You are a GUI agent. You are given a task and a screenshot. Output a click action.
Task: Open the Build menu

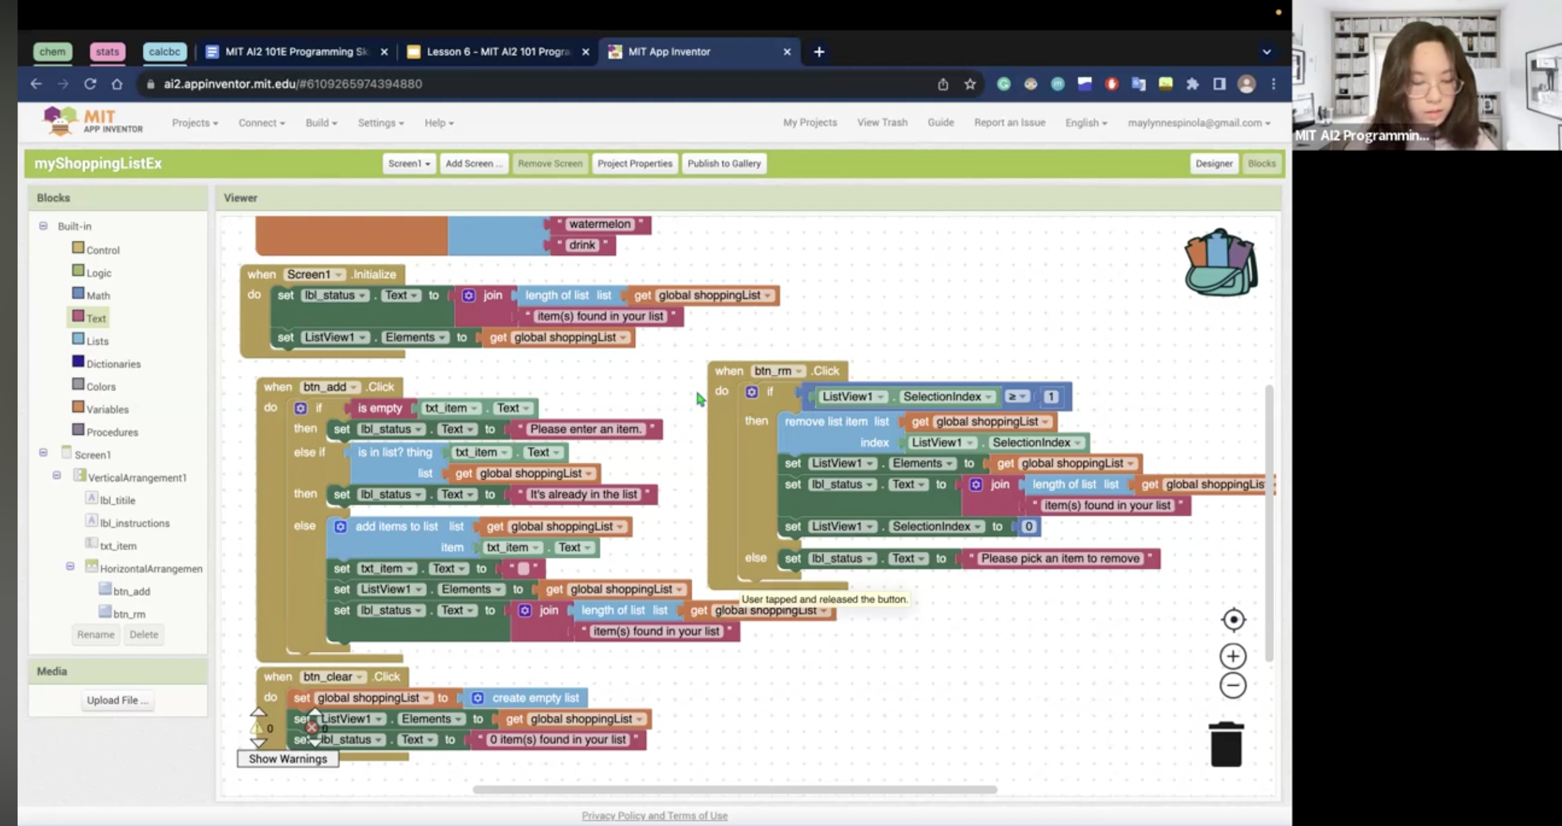pos(321,123)
